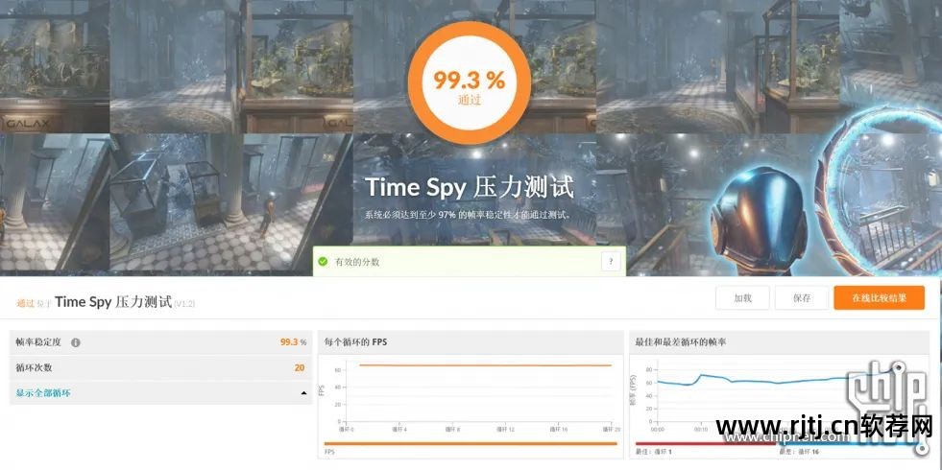Open the question mark help button
Viewport: 942px width, 470px height.
tap(611, 262)
